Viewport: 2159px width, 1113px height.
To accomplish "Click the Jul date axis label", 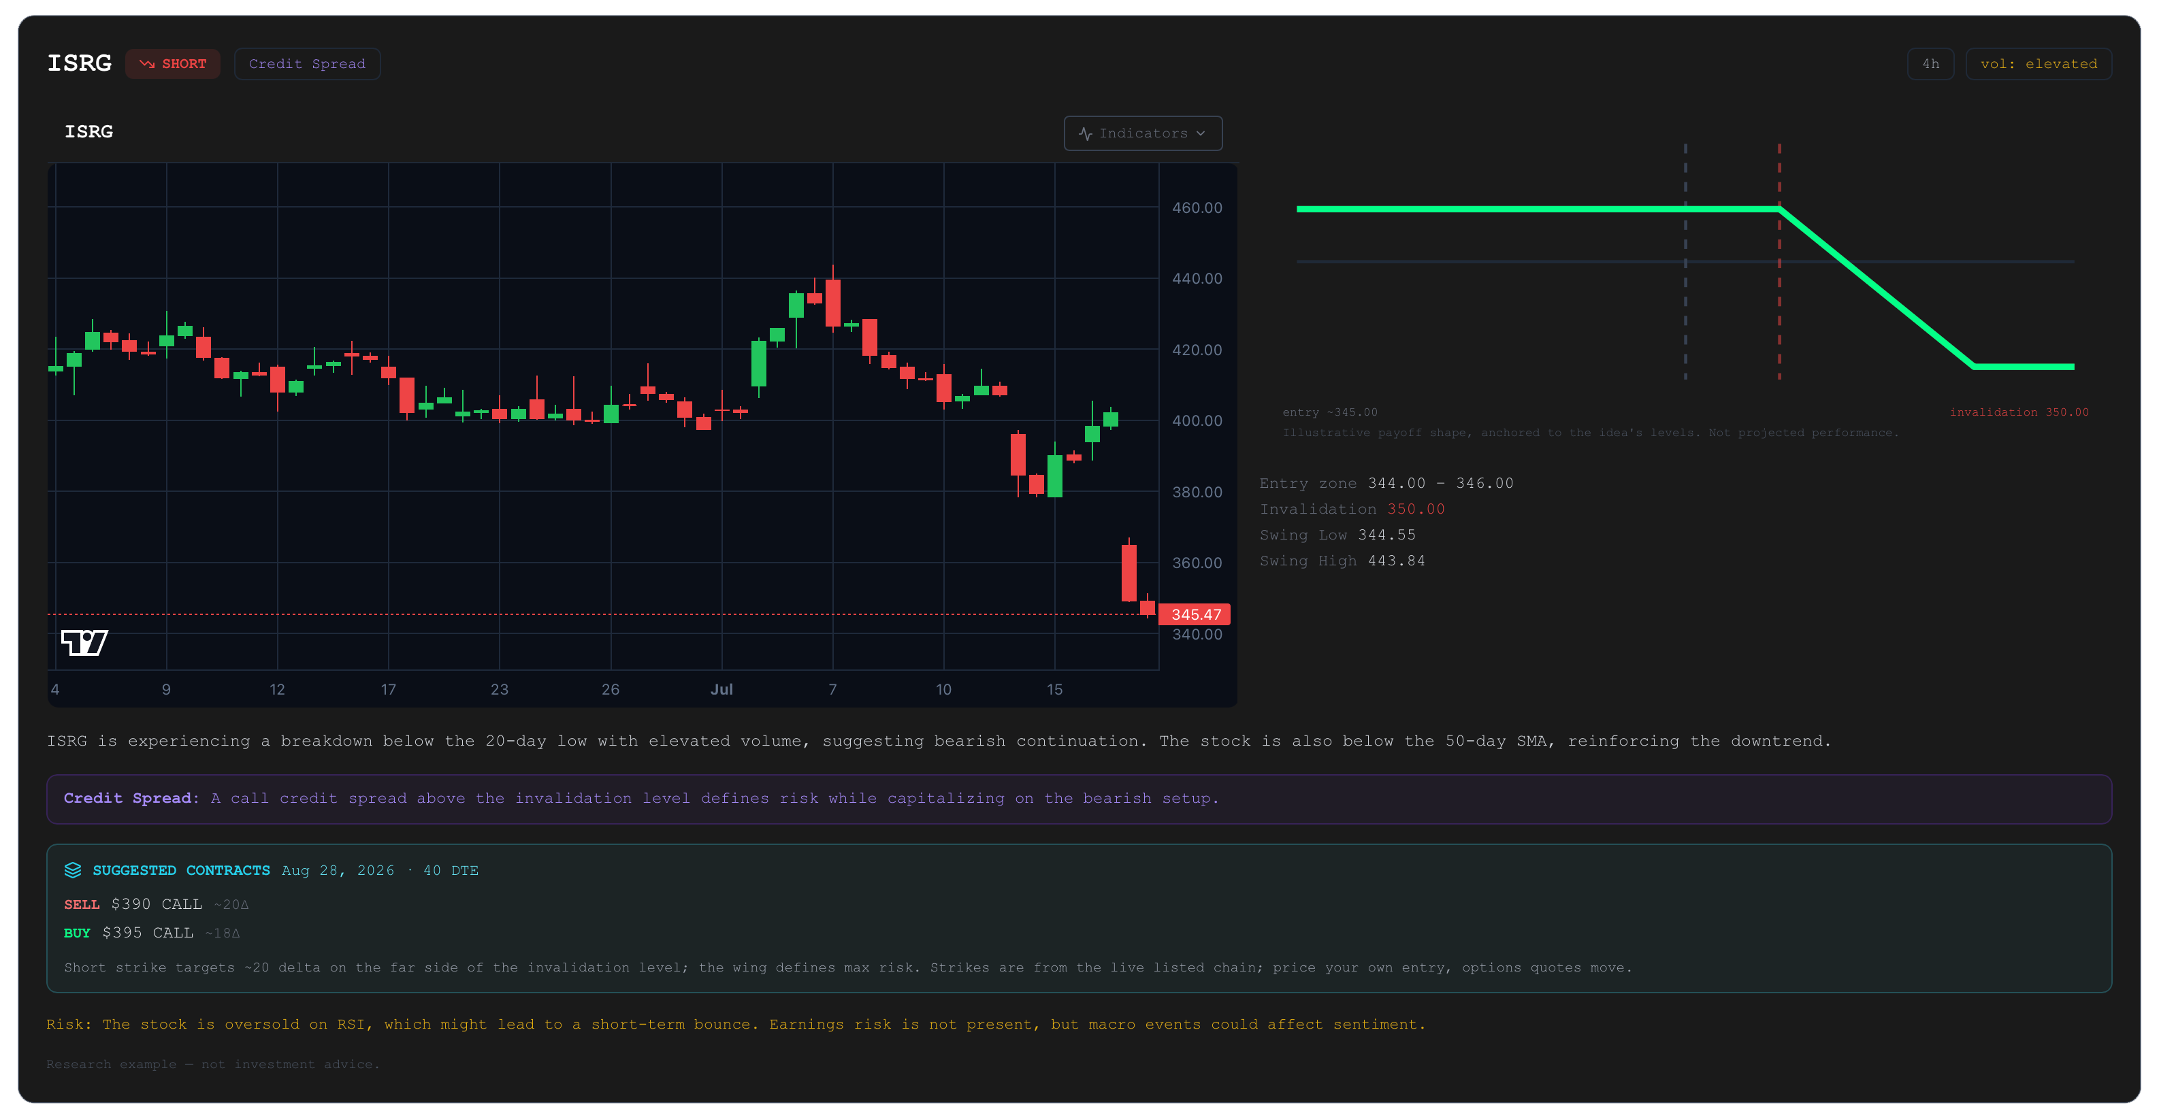I will [721, 689].
